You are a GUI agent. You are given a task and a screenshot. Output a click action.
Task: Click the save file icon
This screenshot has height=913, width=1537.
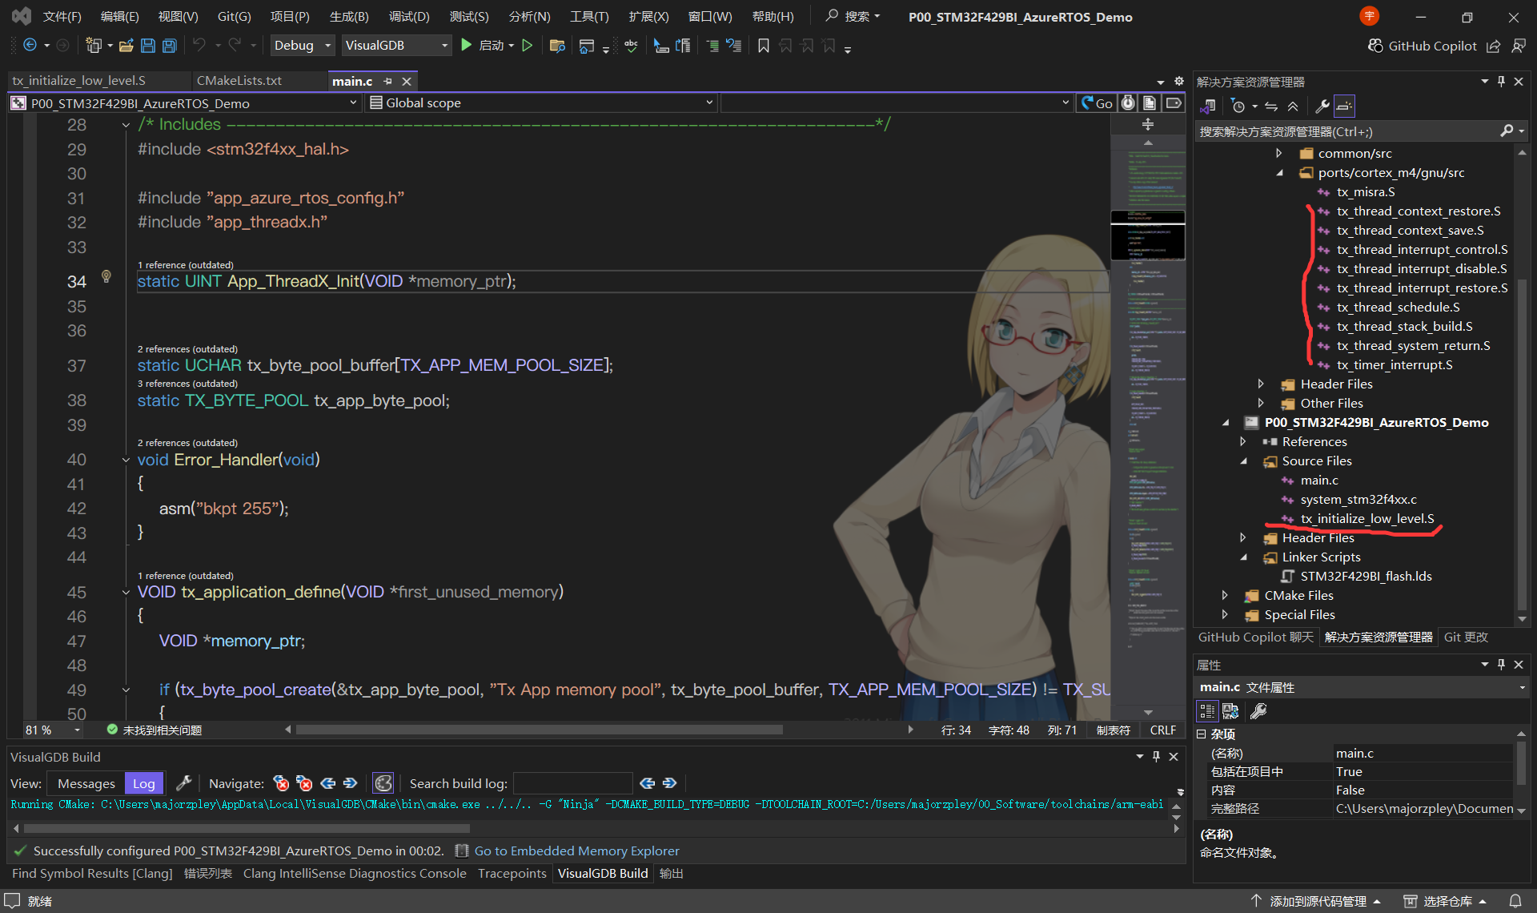pyautogui.click(x=147, y=46)
